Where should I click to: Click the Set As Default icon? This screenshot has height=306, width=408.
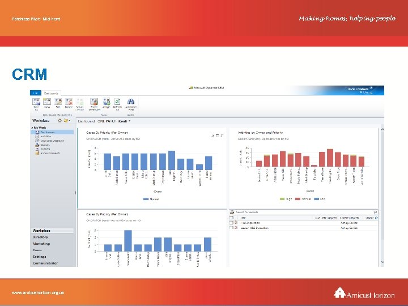coord(80,101)
